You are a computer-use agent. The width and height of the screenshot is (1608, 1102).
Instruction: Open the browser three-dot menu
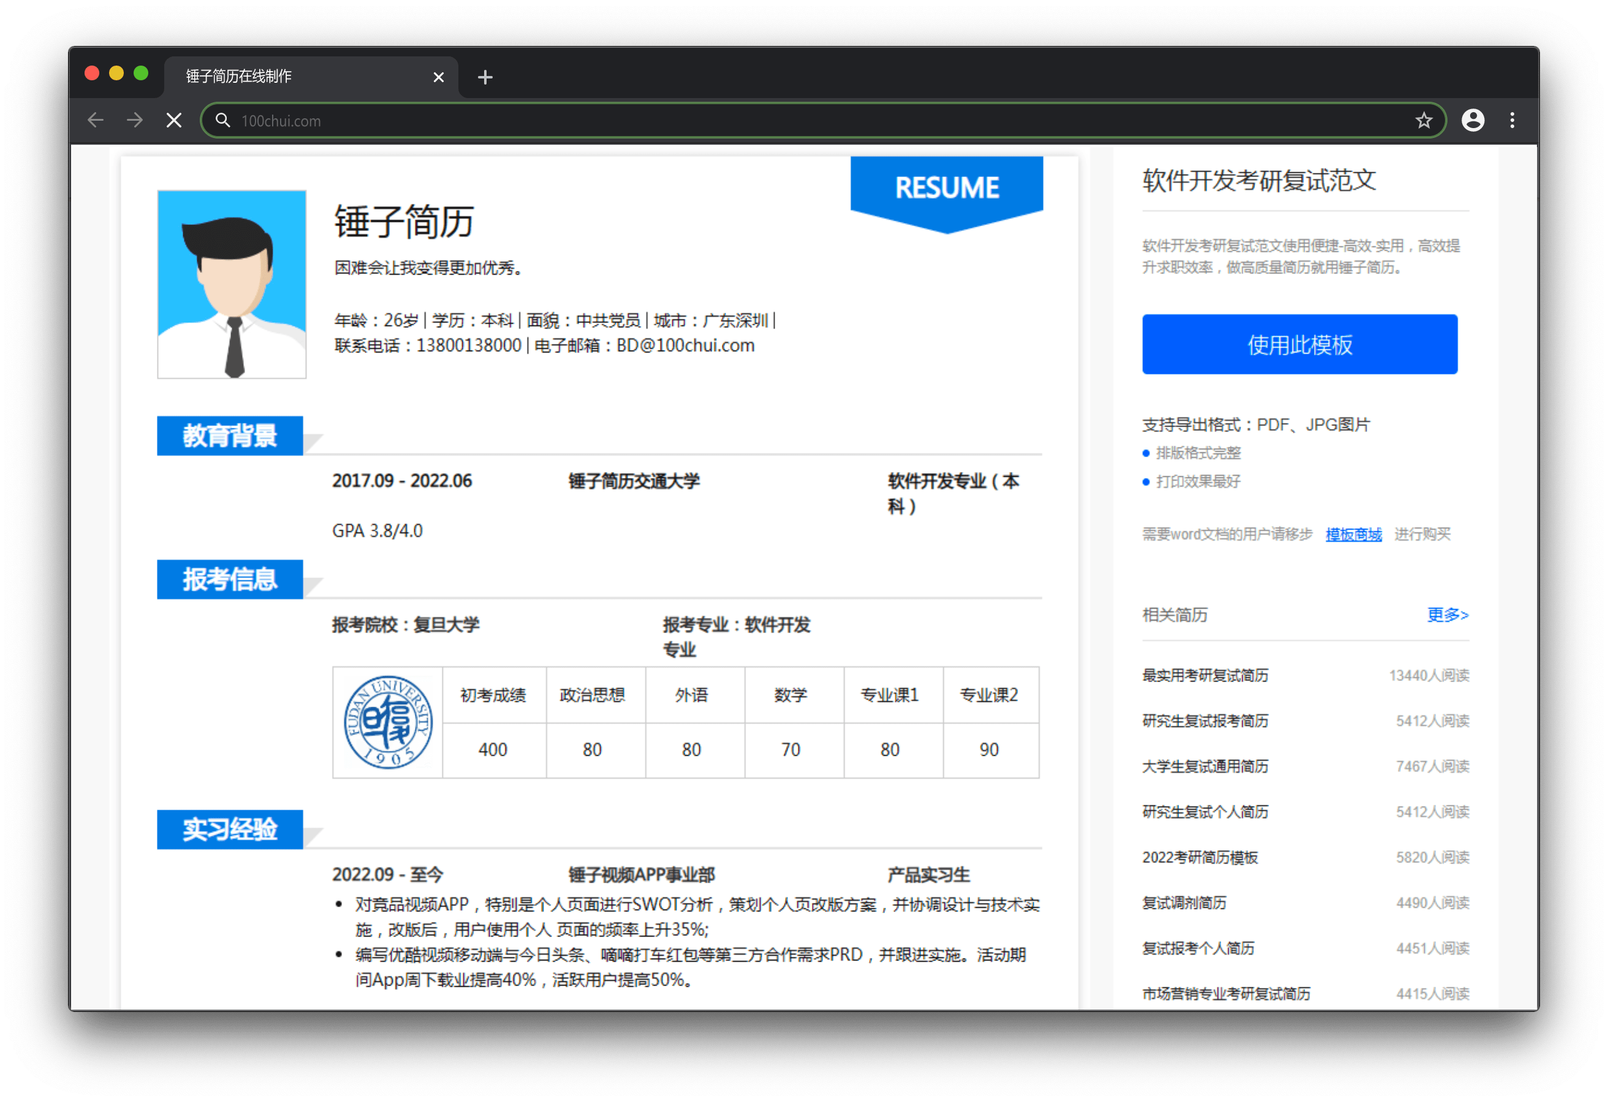[1512, 121]
